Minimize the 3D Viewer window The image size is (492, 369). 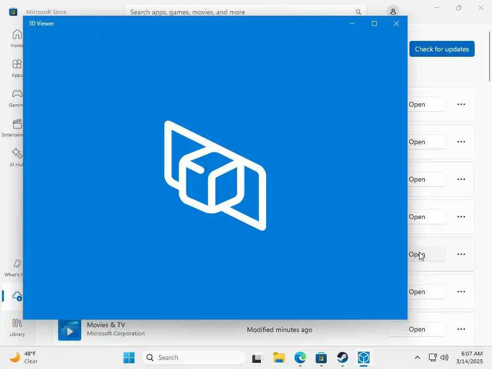click(352, 24)
